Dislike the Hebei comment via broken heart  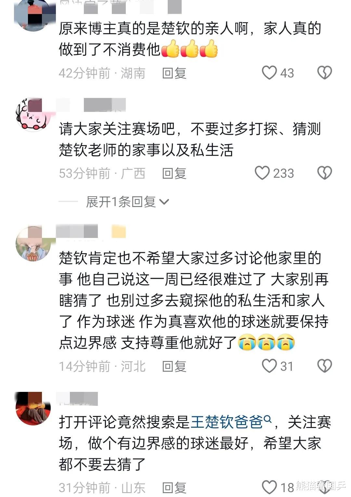point(324,366)
